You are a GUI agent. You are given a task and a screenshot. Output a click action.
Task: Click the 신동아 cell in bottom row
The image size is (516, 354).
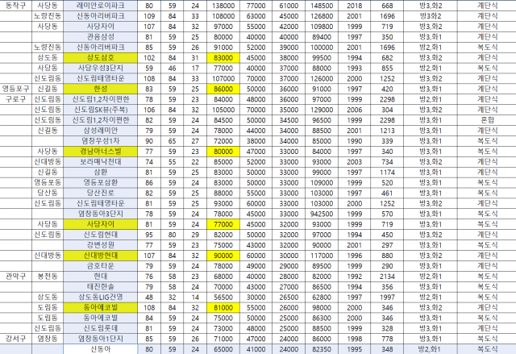(x=100, y=349)
